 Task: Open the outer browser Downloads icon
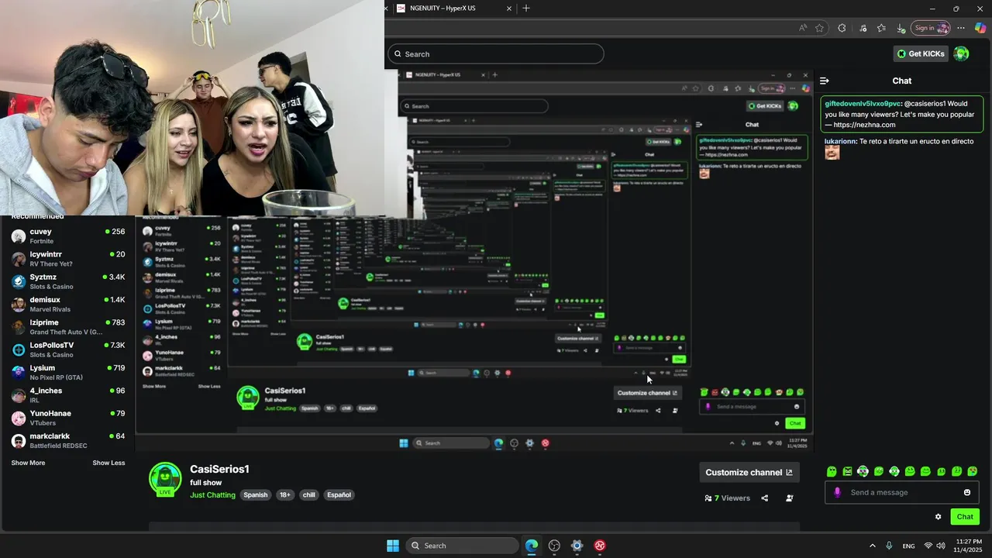tap(901, 28)
